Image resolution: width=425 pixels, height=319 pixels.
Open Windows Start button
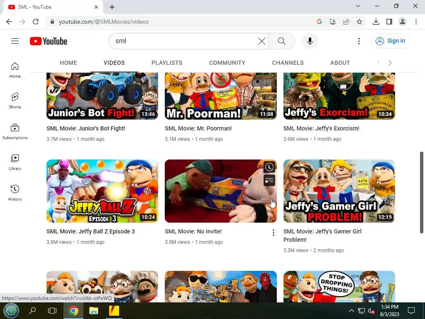click(x=11, y=311)
